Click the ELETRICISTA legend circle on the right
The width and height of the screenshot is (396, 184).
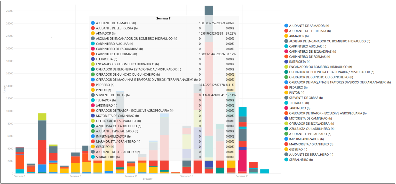(286, 62)
